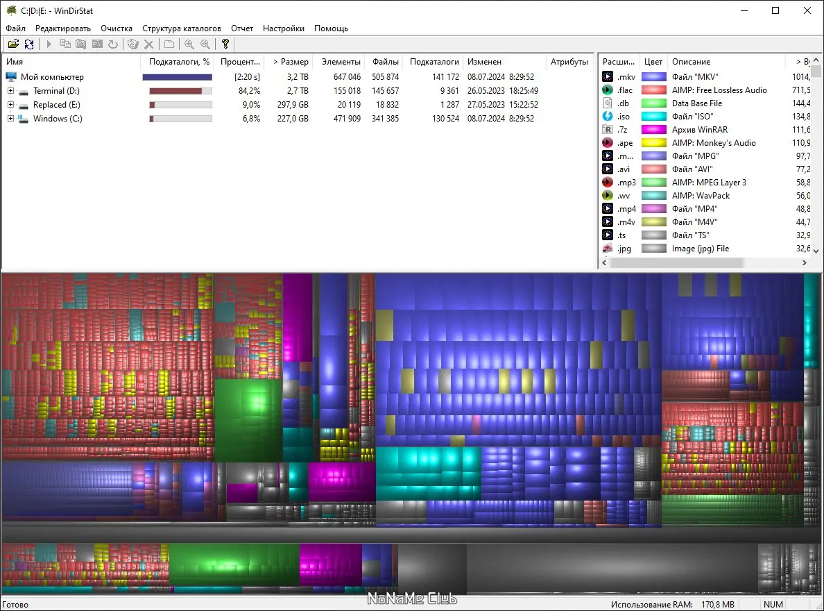Click the Image (jpg) File description
Screen dimensions: 824x611
pos(701,249)
